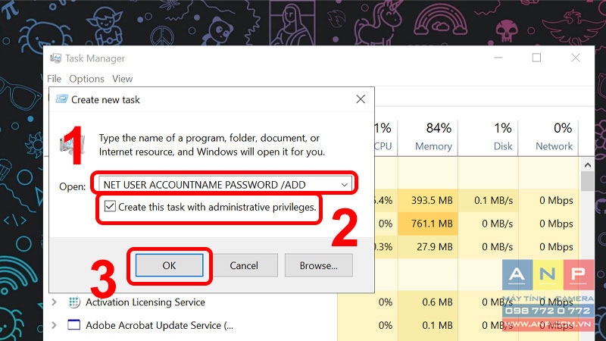Open the Options menu
This screenshot has height=341, width=606.
pos(86,79)
